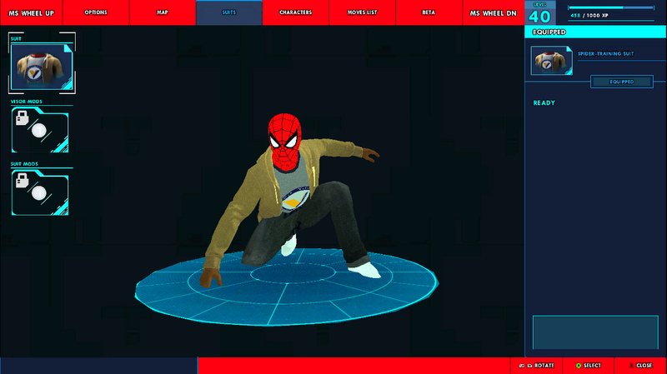The width and height of the screenshot is (667, 374).
Task: Click the empty description box
Action: [595, 332]
